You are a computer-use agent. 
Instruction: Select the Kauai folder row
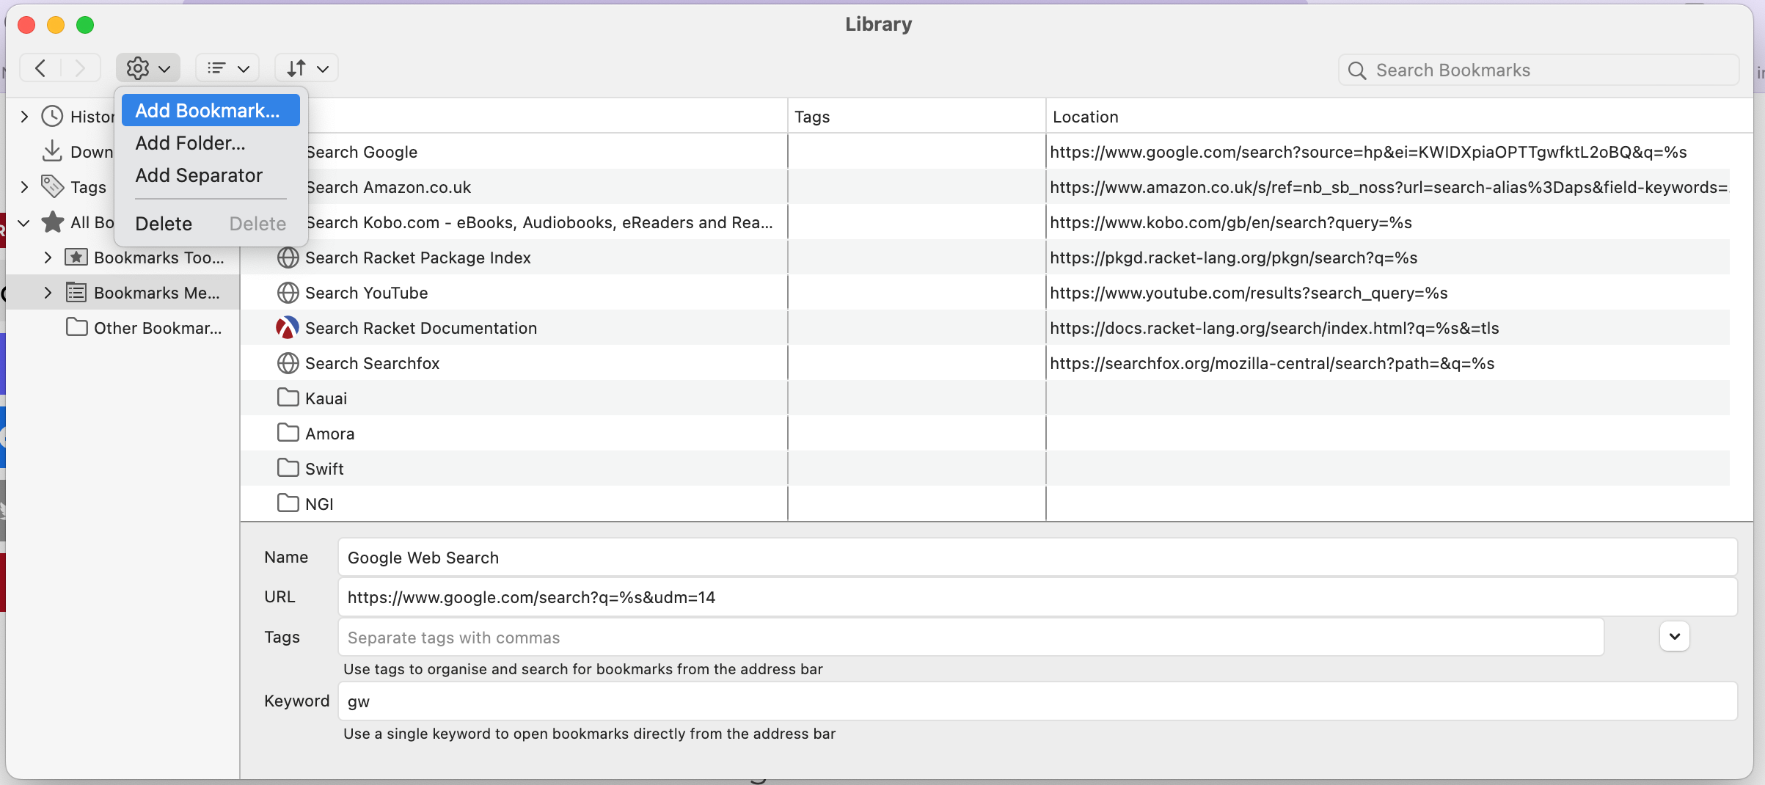[x=984, y=398]
